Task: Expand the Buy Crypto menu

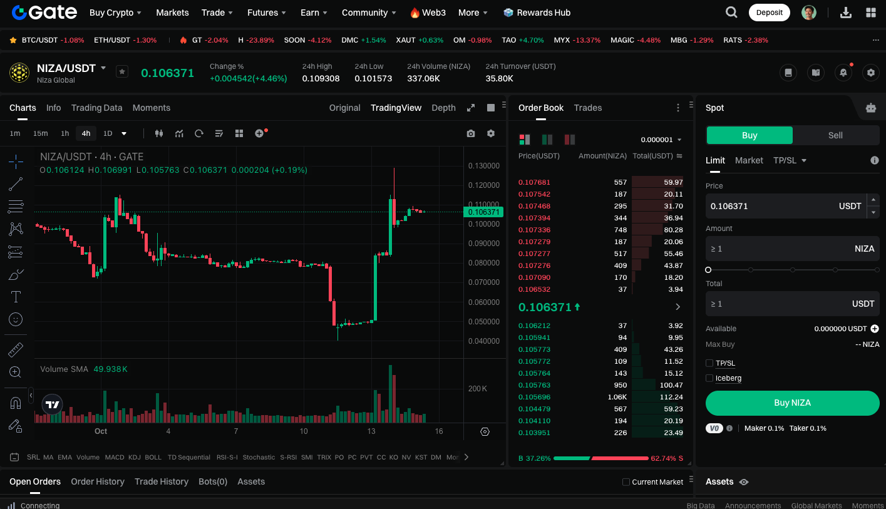Action: tap(116, 13)
